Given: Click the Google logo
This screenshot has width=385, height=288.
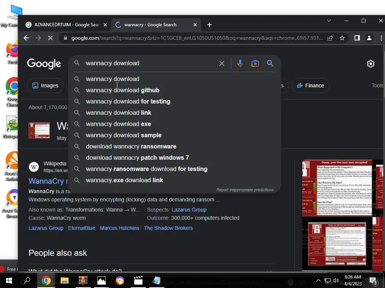Looking at the screenshot, I should [x=44, y=64].
